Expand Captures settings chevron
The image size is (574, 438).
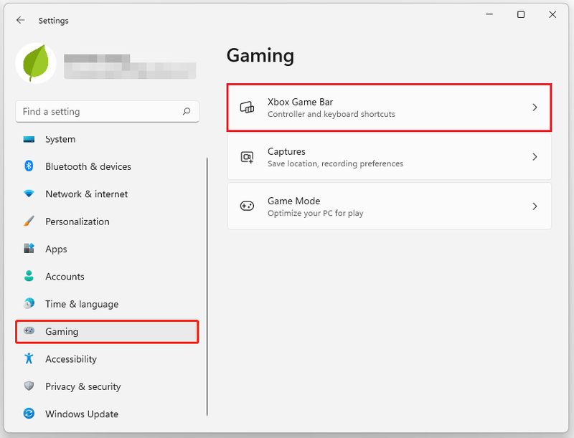tap(535, 157)
